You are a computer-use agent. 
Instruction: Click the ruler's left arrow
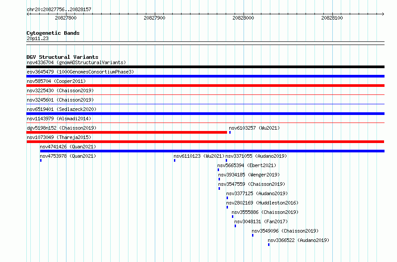pyautogui.click(x=28, y=14)
